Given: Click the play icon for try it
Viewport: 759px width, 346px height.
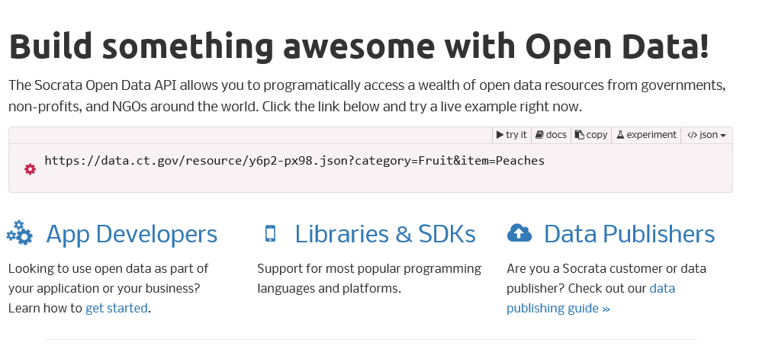Looking at the screenshot, I should (x=500, y=135).
